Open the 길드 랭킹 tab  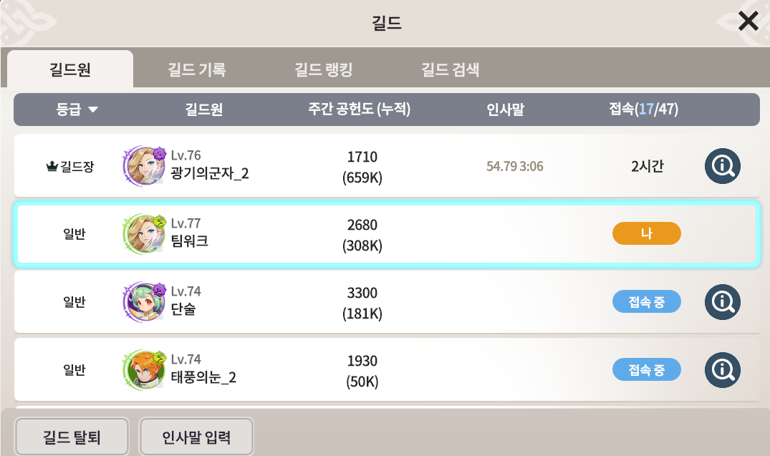click(323, 70)
